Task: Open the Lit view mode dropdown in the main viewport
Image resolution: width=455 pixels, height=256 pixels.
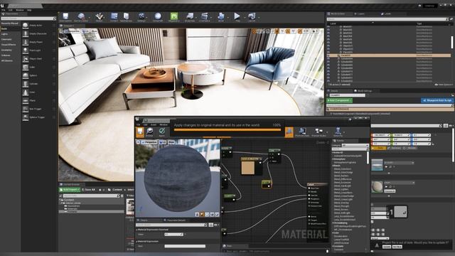Action: 85,31
